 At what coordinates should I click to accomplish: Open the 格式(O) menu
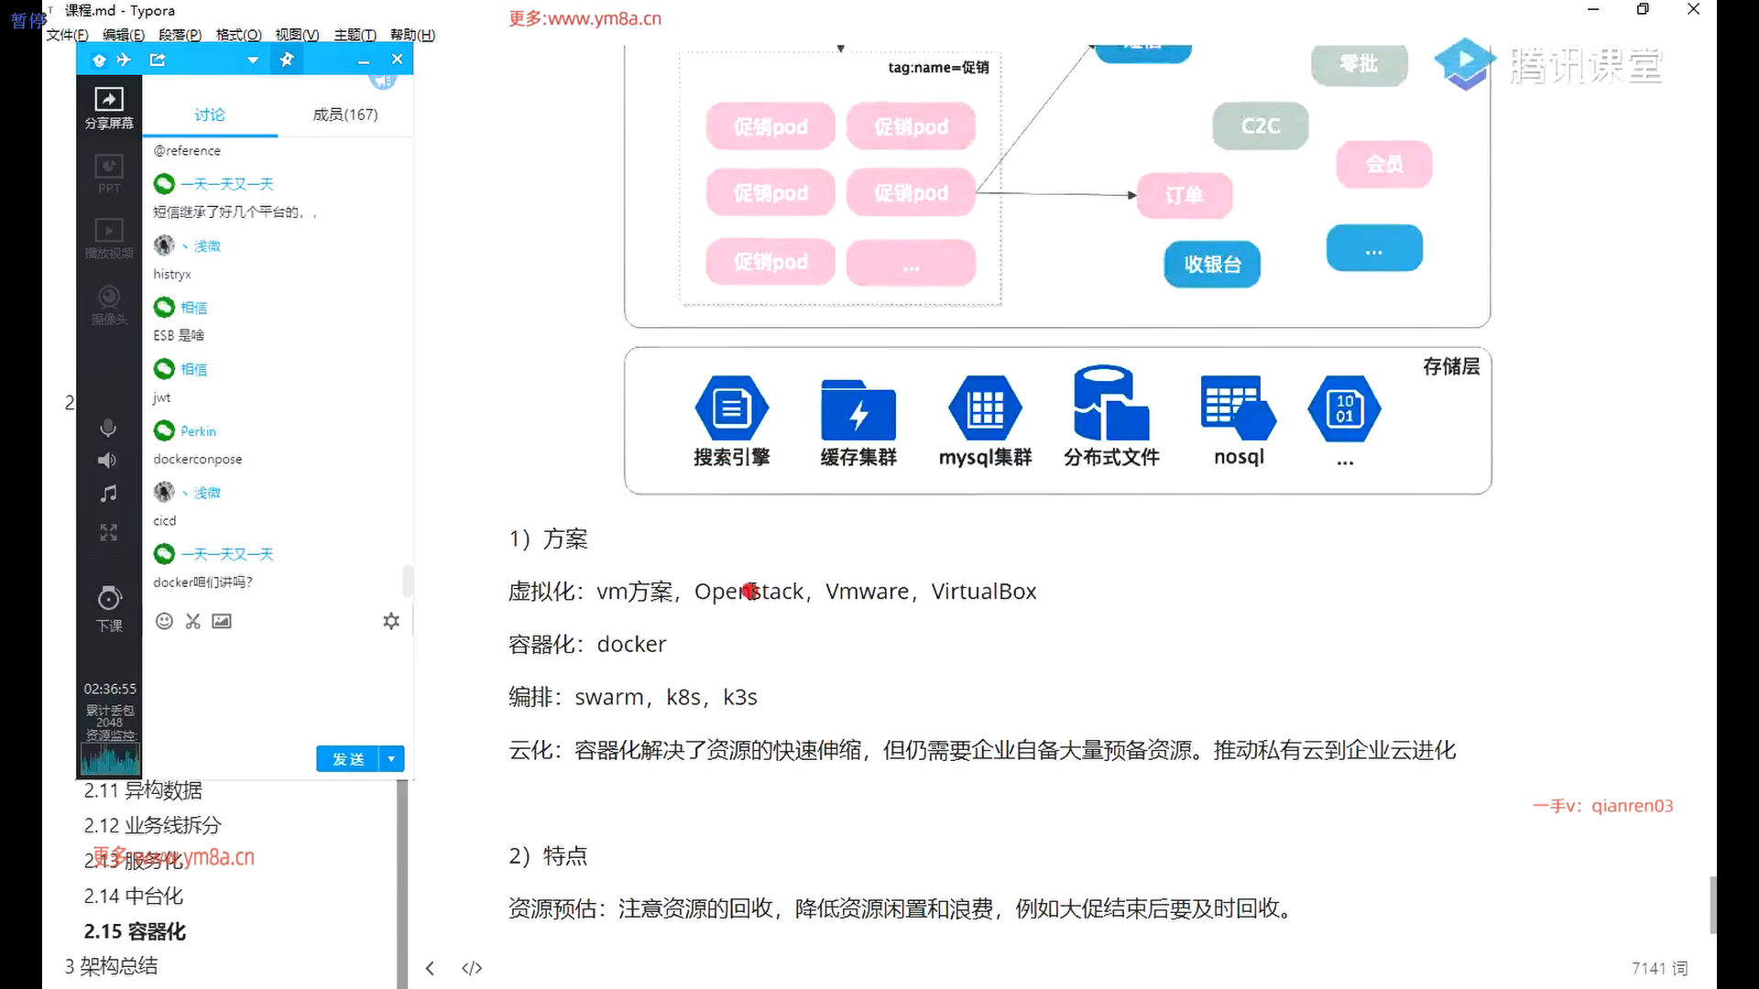coord(238,35)
